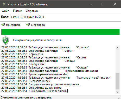The width and height of the screenshot is (121, 99).
Task: Click the База: Скан 3, ТОВАРНЫЙ 3 text
Action: tap(22, 17)
